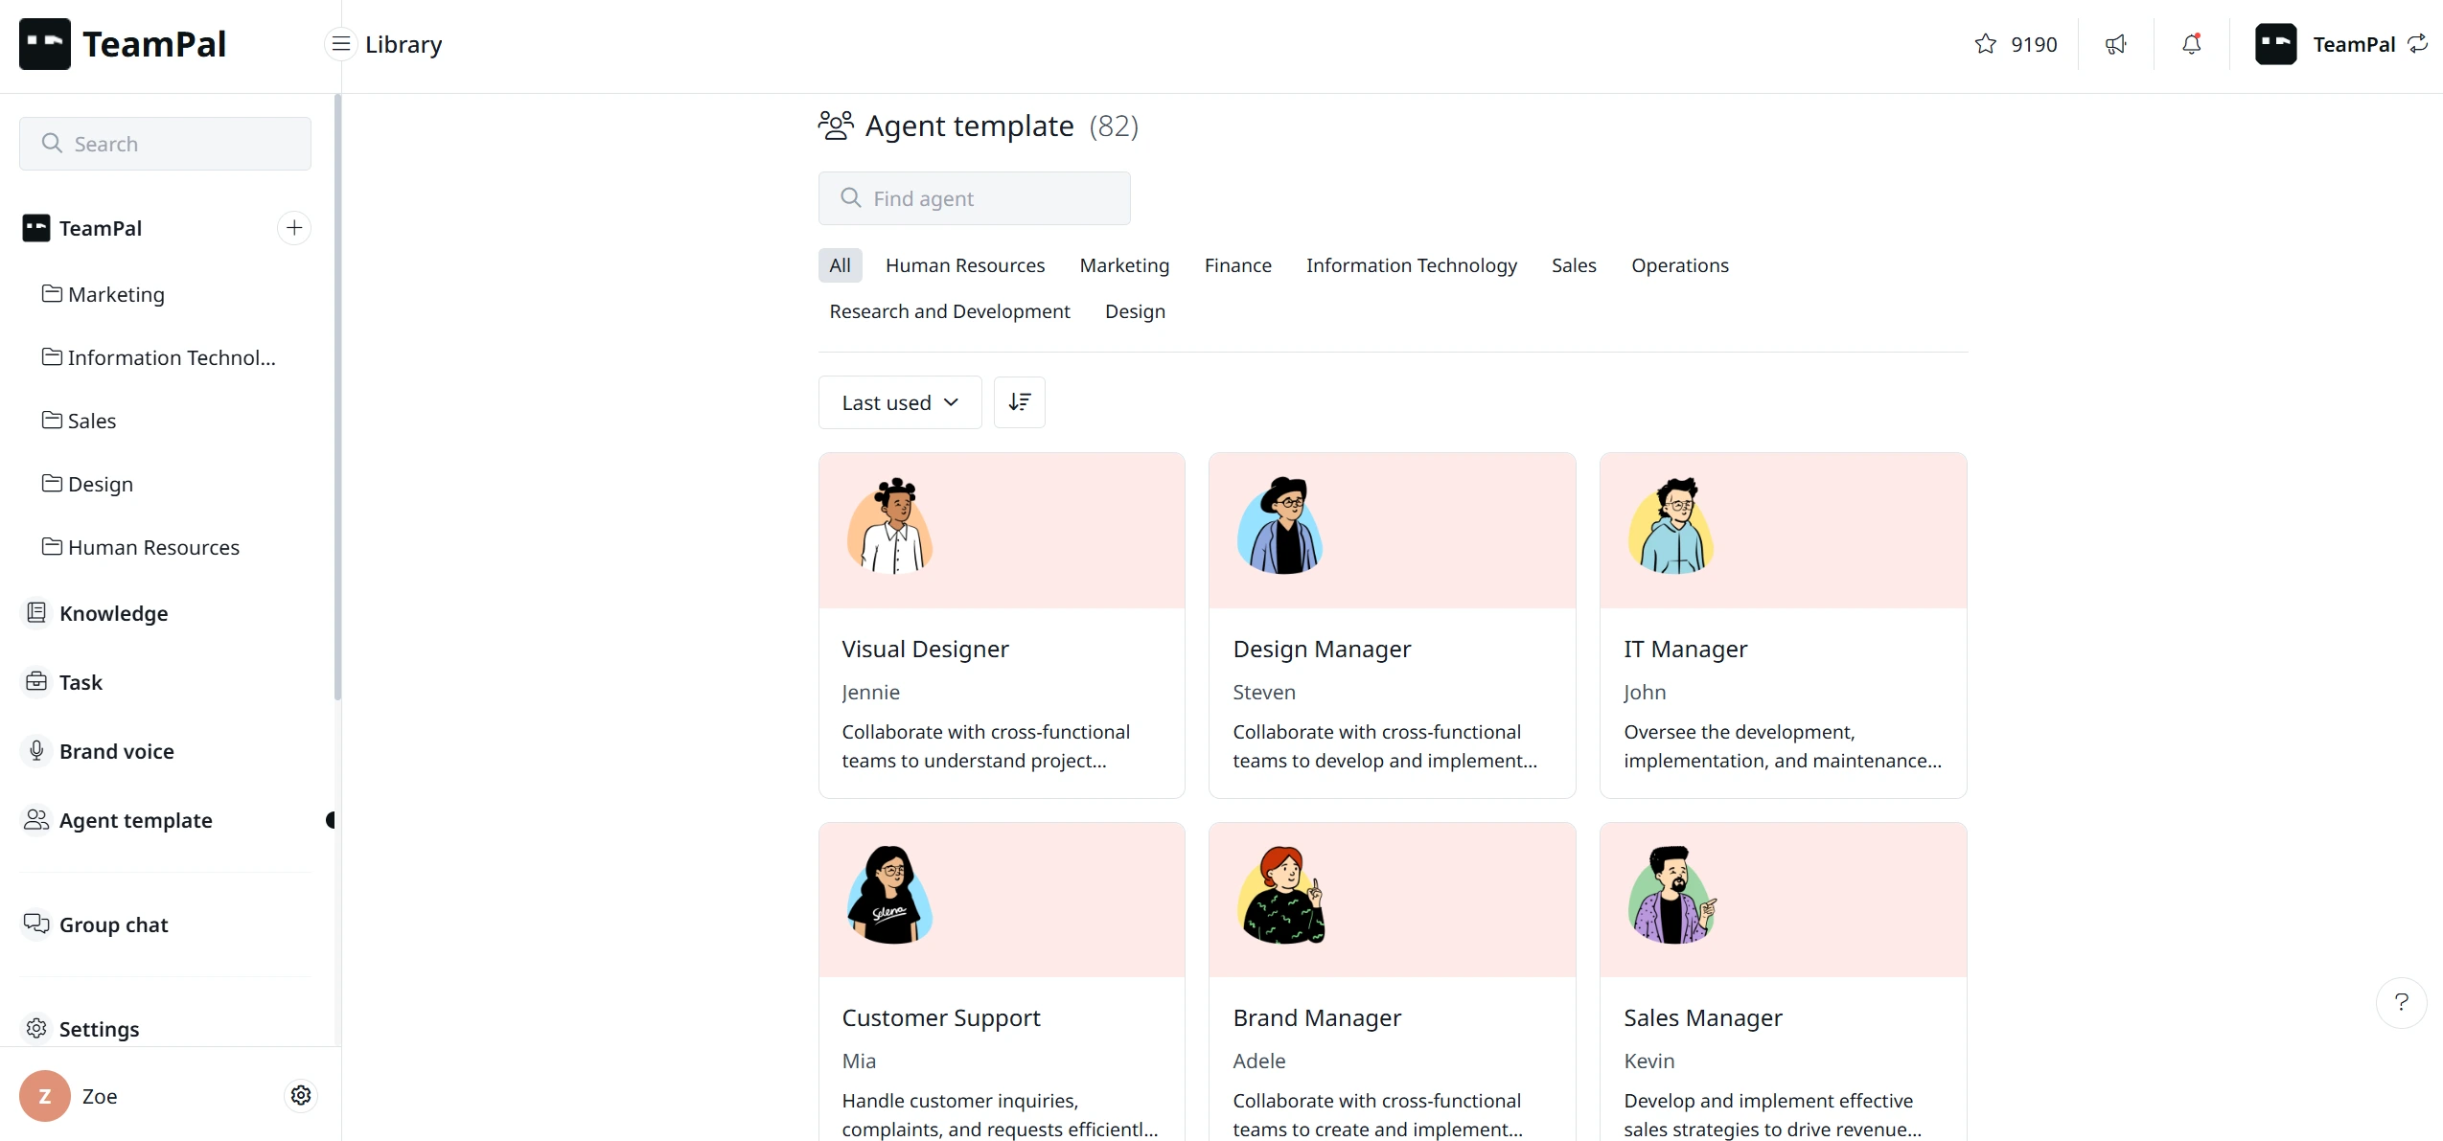Screen dimensions: 2443x1141
Task: Add new item with TeamPal plus icon
Action: [294, 228]
